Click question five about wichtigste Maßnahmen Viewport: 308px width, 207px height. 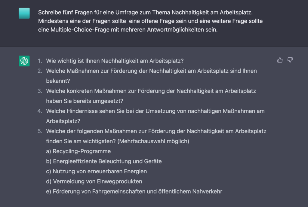(156, 136)
